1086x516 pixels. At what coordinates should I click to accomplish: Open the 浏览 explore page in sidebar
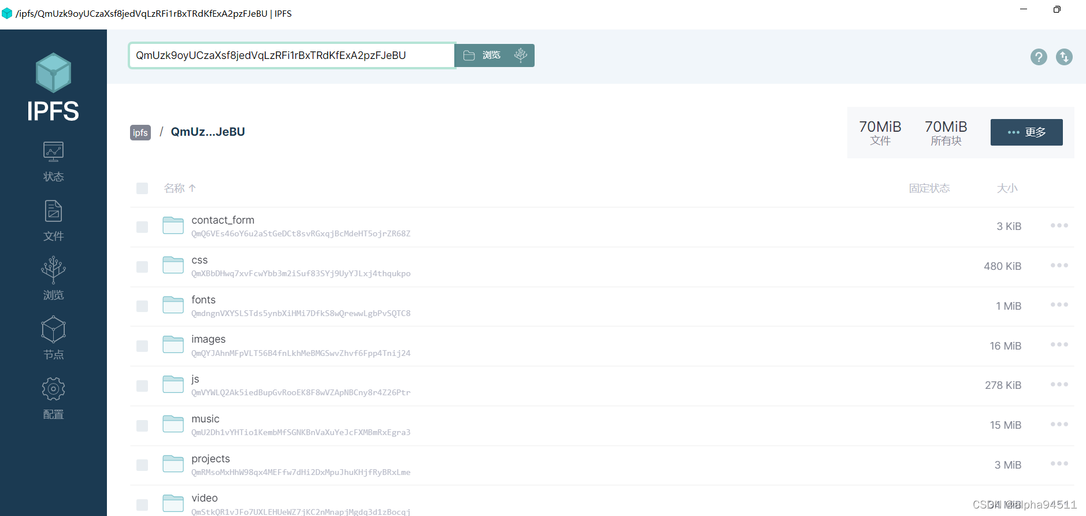(53, 279)
